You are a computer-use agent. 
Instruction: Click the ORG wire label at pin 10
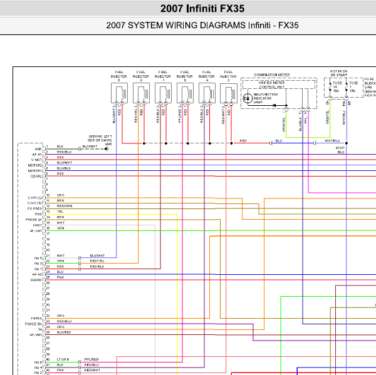click(60, 195)
